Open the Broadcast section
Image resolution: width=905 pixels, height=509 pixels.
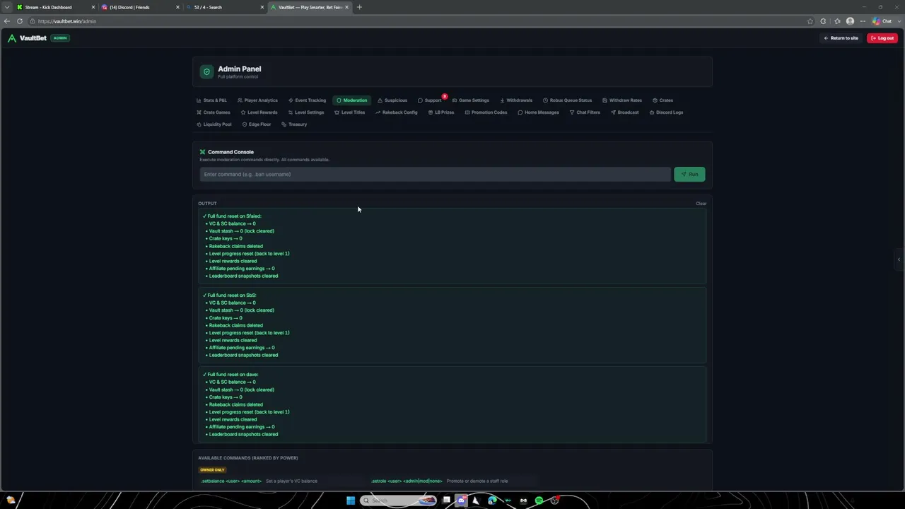tap(624, 112)
